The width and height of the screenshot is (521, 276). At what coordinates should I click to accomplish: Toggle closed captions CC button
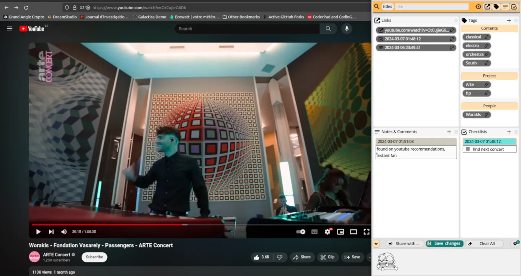click(x=315, y=232)
